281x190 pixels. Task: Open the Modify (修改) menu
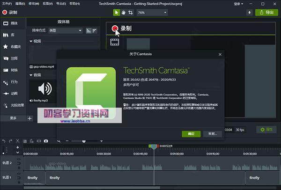pos(34,4)
